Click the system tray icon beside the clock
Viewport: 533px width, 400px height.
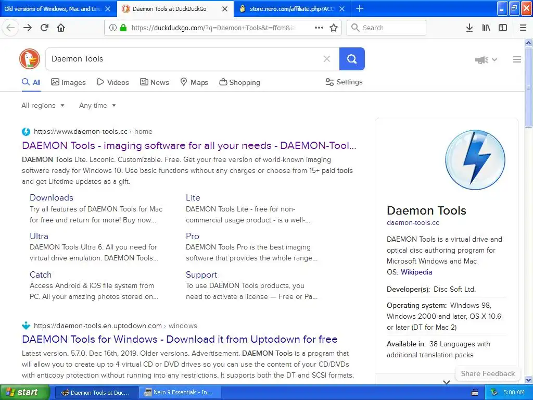(494, 392)
